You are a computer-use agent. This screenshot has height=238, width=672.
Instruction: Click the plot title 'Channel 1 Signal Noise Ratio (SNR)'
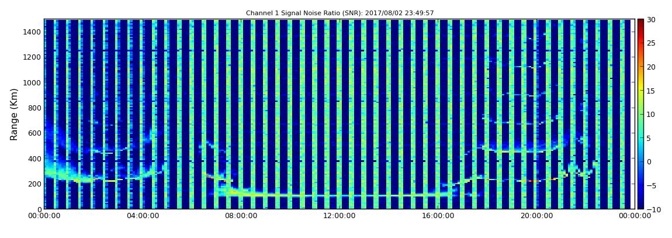point(340,13)
